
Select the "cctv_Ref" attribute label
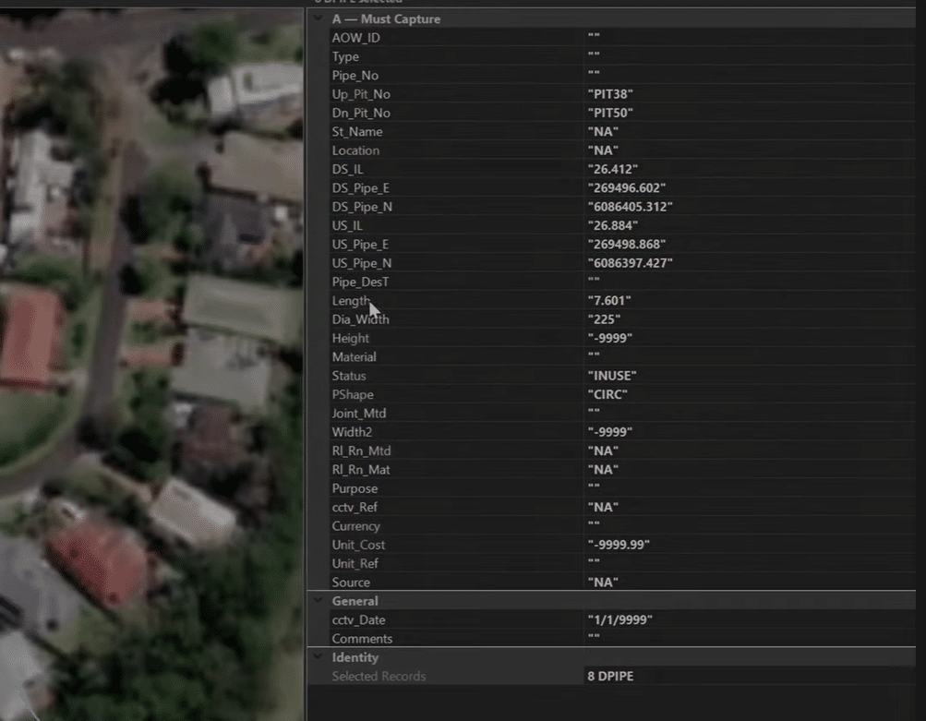coord(355,507)
